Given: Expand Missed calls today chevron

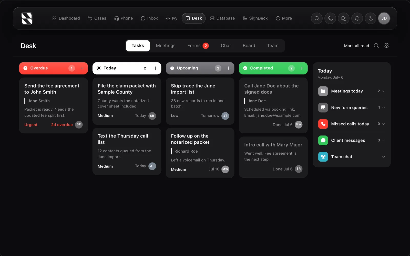Looking at the screenshot, I should (384, 124).
